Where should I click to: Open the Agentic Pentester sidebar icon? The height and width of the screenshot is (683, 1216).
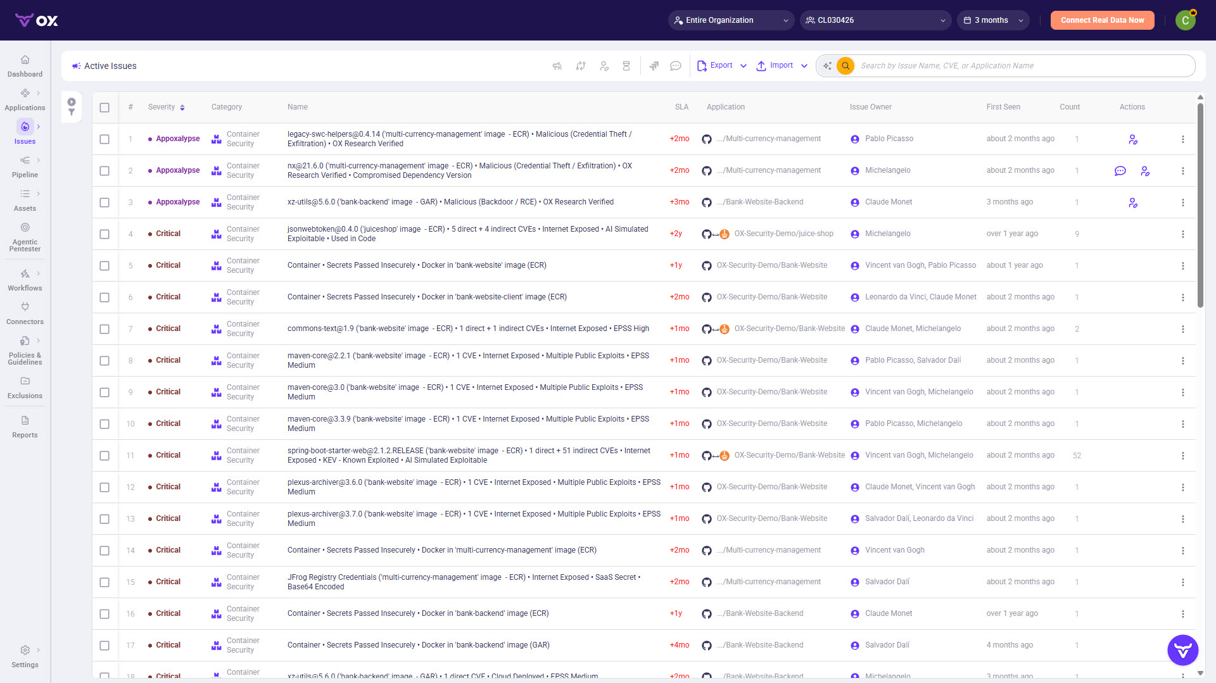(25, 227)
